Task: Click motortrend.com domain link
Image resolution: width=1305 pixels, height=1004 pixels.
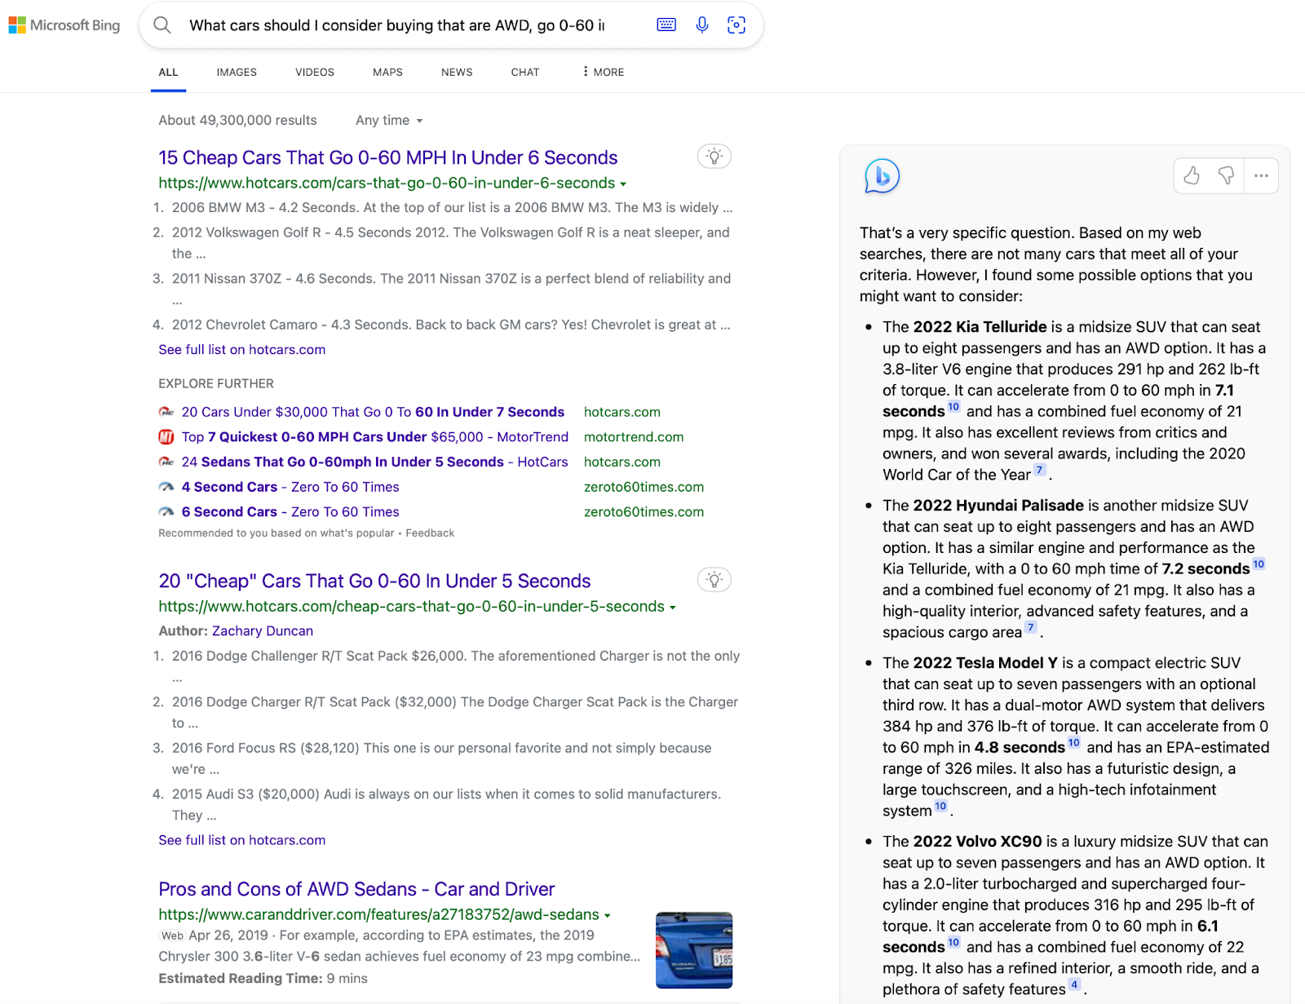Action: coord(634,437)
